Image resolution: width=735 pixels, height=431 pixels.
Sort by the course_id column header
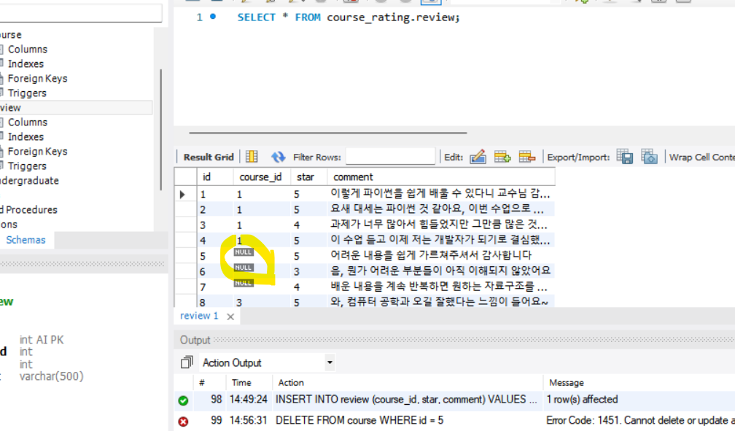tap(260, 176)
